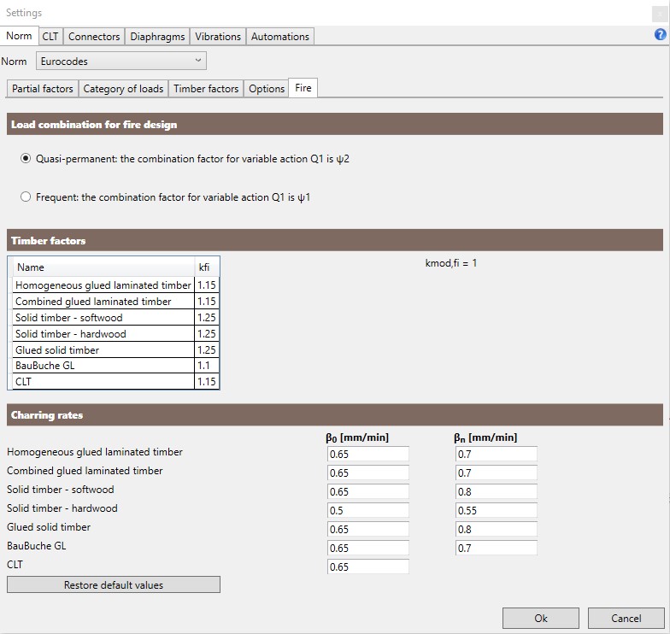Select kfi cell for Solid timber - hardwood
This screenshot has width=670, height=634.
[x=207, y=333]
